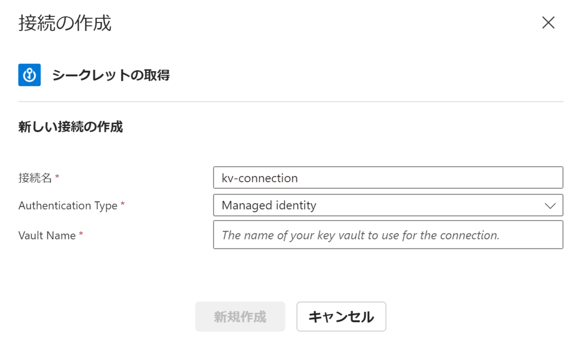Click the Vault Name placeholder text field

pyautogui.click(x=388, y=235)
